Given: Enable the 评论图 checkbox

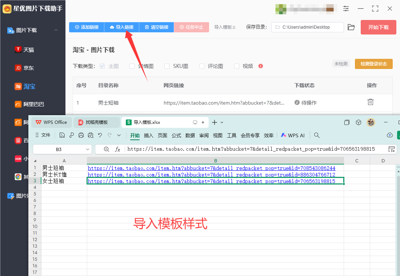Looking at the screenshot, I should point(202,66).
